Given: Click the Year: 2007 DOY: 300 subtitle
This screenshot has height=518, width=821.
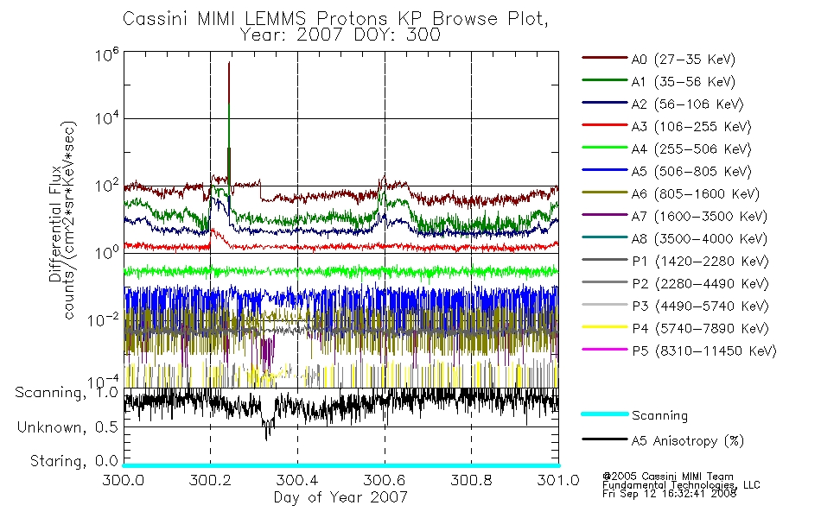Looking at the screenshot, I should pyautogui.click(x=340, y=35).
